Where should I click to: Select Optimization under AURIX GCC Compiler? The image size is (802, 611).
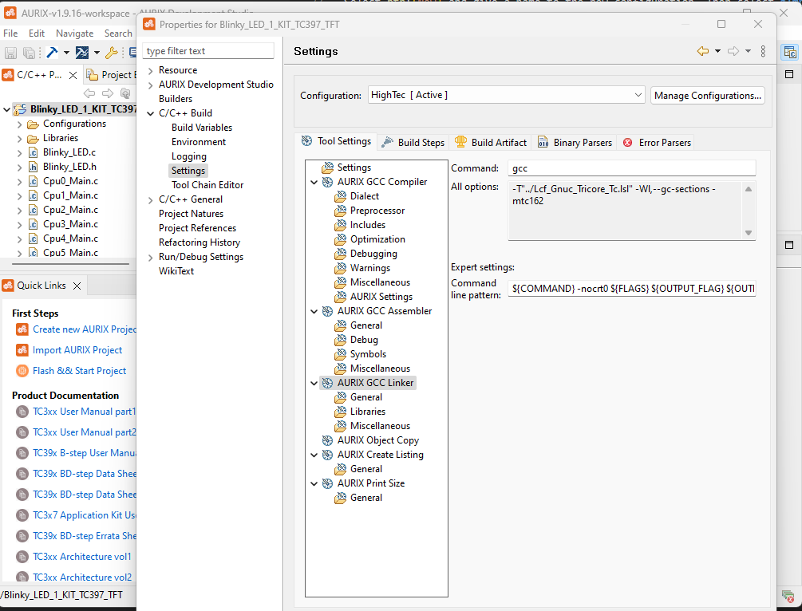[x=377, y=239]
